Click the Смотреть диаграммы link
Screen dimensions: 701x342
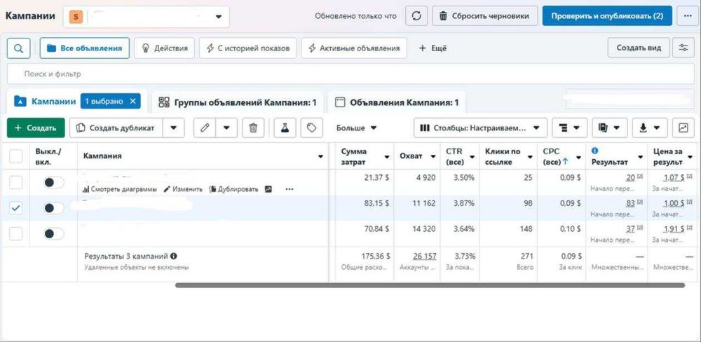120,189
